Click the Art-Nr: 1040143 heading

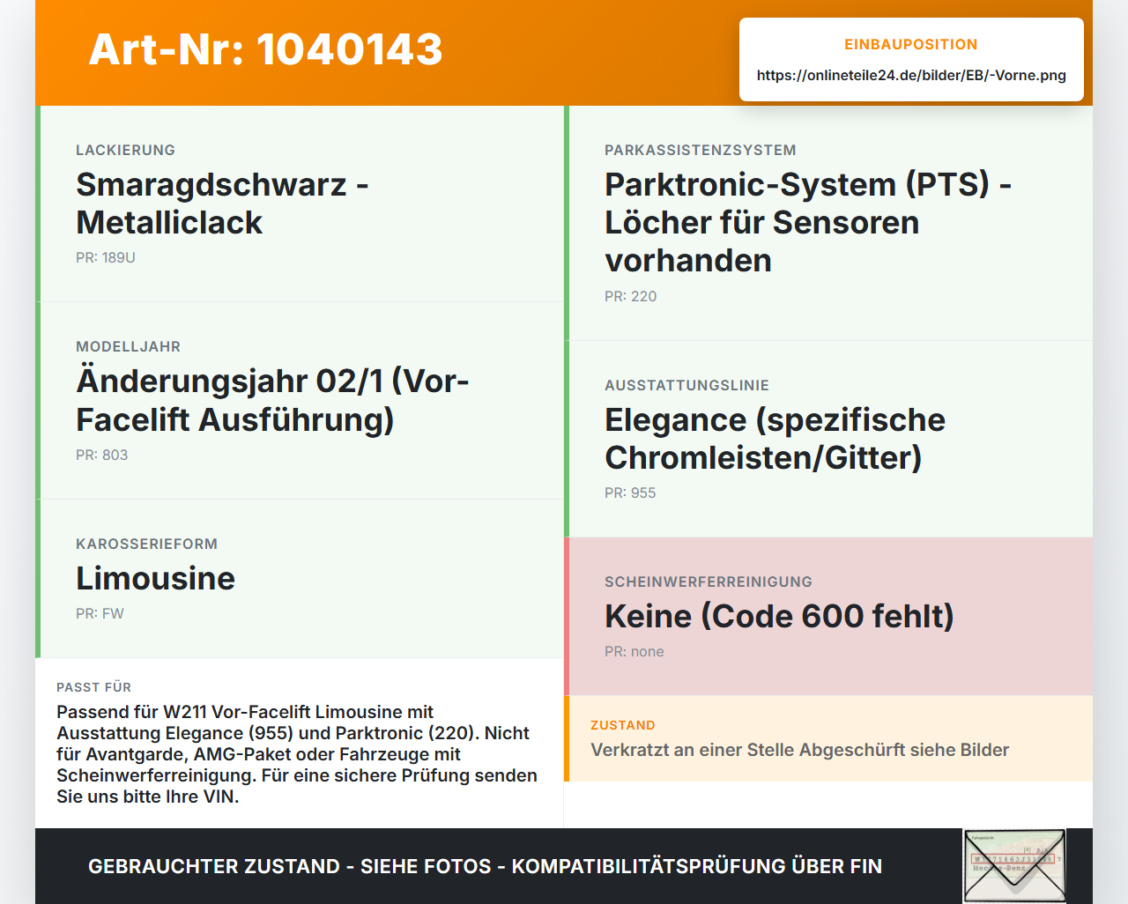pyautogui.click(x=265, y=49)
